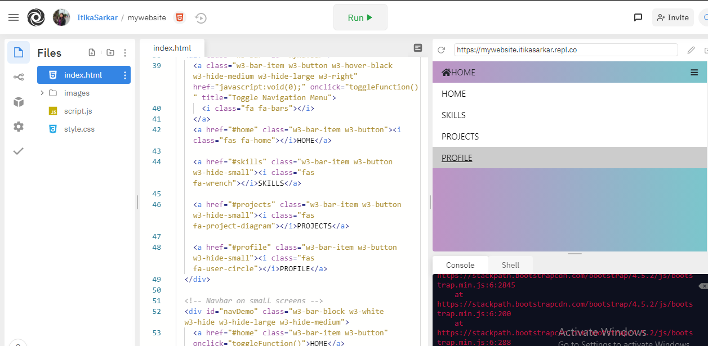Select the index.html editor tab
This screenshot has height=346, width=708.
[x=172, y=48]
